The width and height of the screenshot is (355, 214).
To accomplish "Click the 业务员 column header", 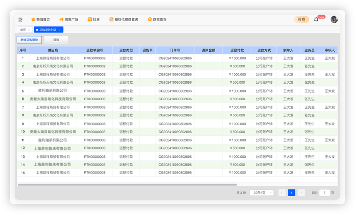I will pos(310,51).
